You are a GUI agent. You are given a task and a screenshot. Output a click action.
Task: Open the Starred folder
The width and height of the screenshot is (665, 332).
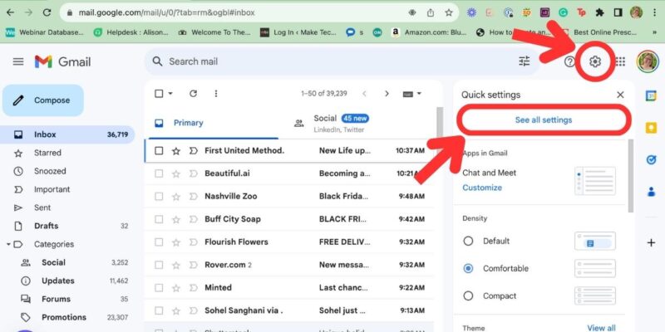(x=68, y=153)
